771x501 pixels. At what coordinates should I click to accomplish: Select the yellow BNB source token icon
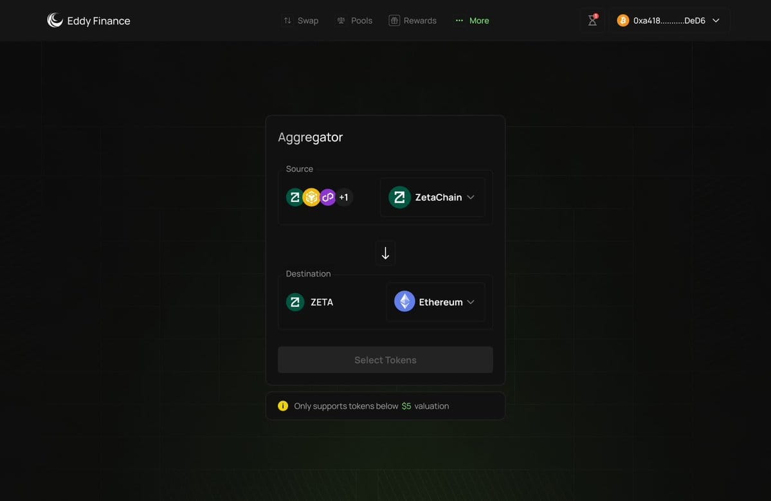[x=311, y=197]
